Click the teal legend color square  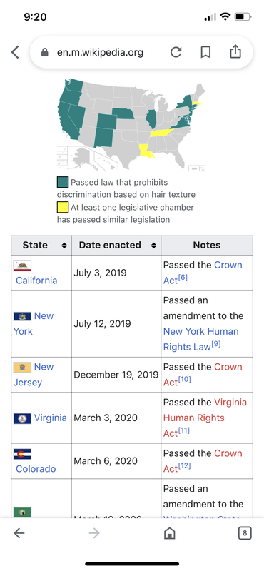point(63,183)
